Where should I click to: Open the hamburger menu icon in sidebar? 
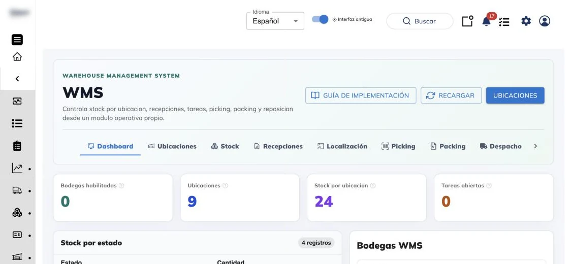pyautogui.click(x=17, y=40)
